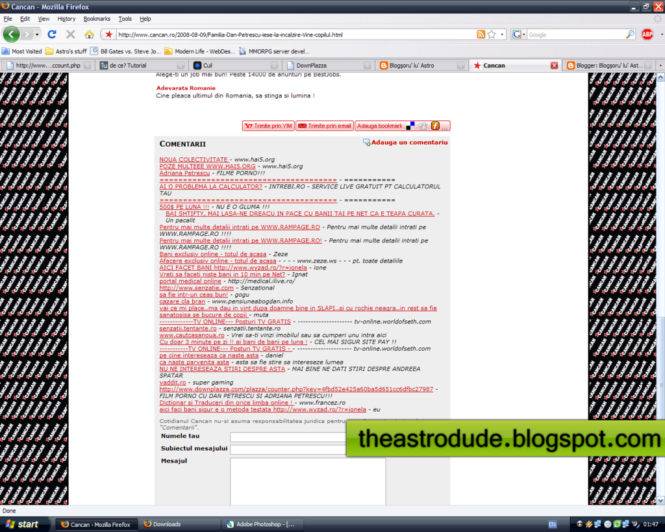
Task: Close the active Cancan tab
Action: coord(554,66)
